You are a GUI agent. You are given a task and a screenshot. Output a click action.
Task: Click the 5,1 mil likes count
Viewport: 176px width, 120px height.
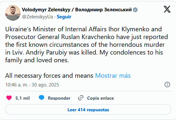click(23, 98)
